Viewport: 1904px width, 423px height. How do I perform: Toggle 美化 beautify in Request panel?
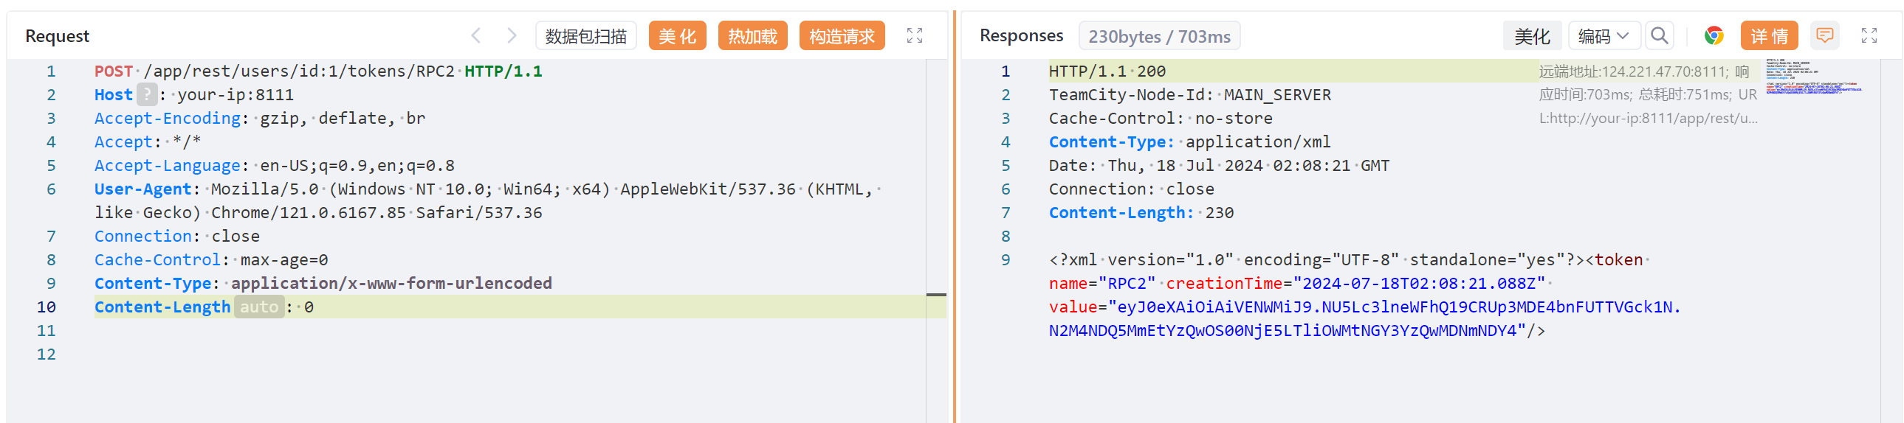coord(676,35)
